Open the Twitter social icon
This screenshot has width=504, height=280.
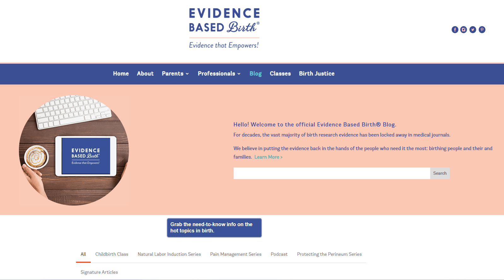coord(473,30)
